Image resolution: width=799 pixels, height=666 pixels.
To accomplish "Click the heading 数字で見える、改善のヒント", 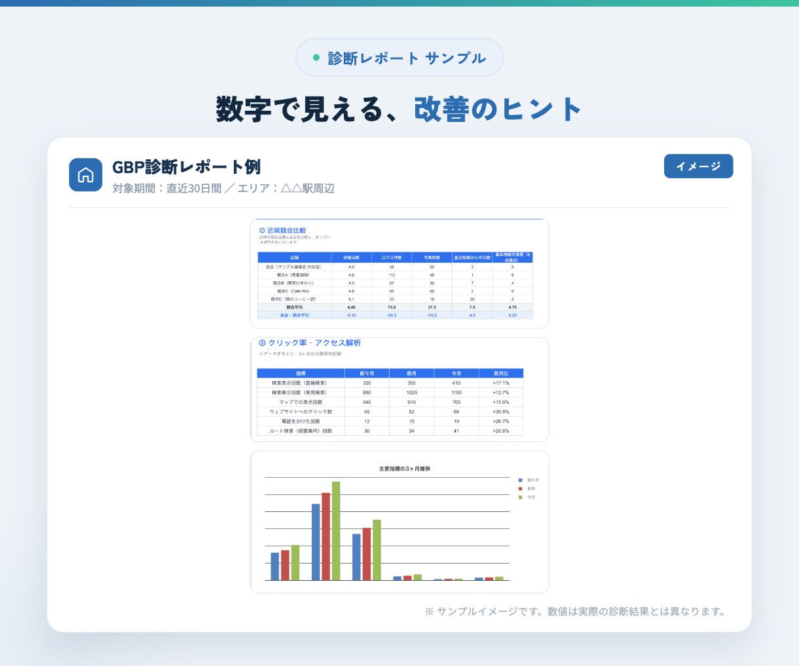I will click(x=399, y=109).
